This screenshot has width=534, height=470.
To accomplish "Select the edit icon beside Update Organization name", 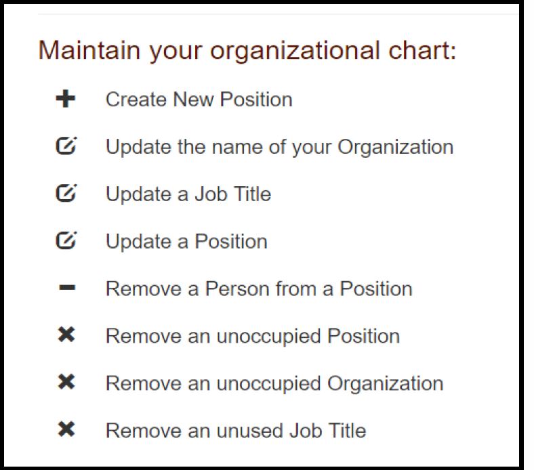I will (66, 146).
